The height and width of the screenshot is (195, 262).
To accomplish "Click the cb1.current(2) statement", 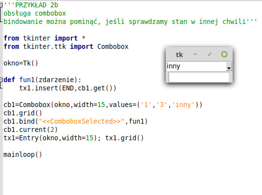I will (x=30, y=130).
